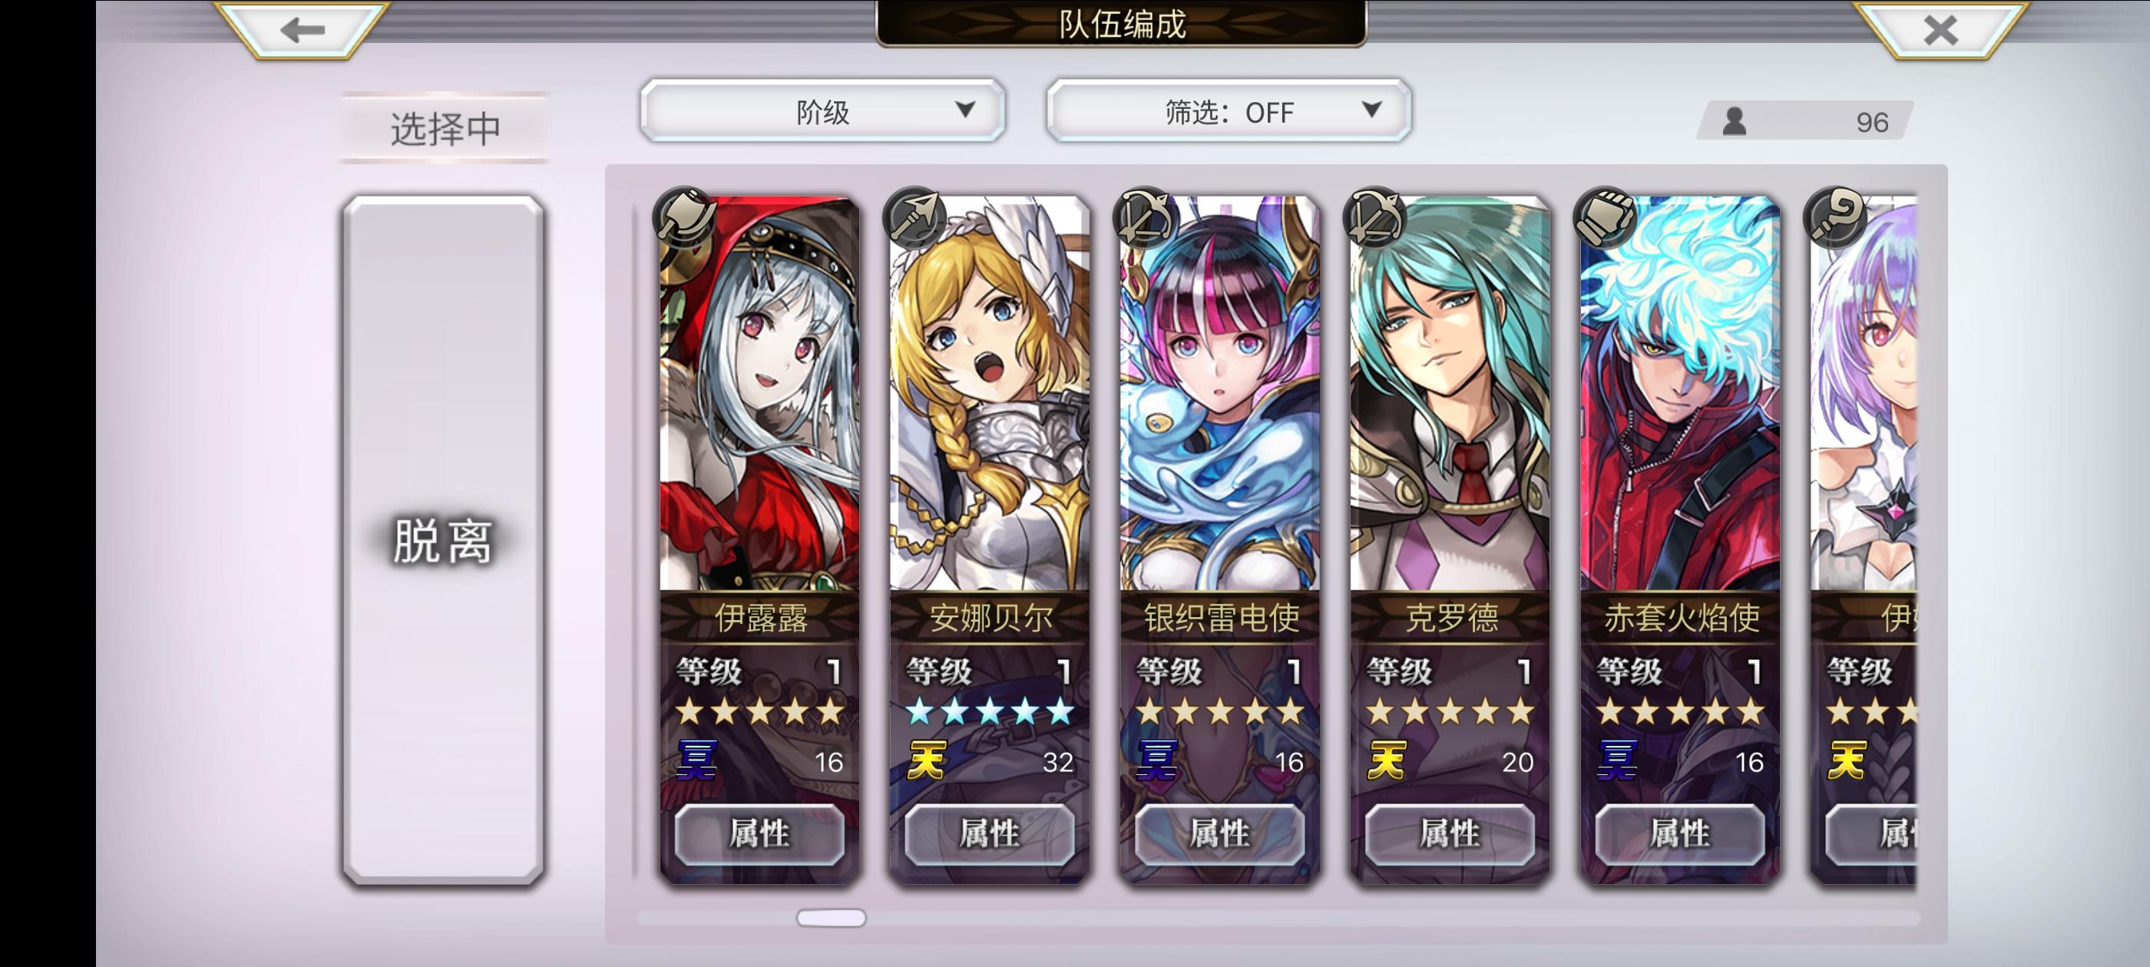This screenshot has width=2150, height=967.
Task: Click 赤套火焰使's fist weapon class icon
Action: (x=1606, y=219)
